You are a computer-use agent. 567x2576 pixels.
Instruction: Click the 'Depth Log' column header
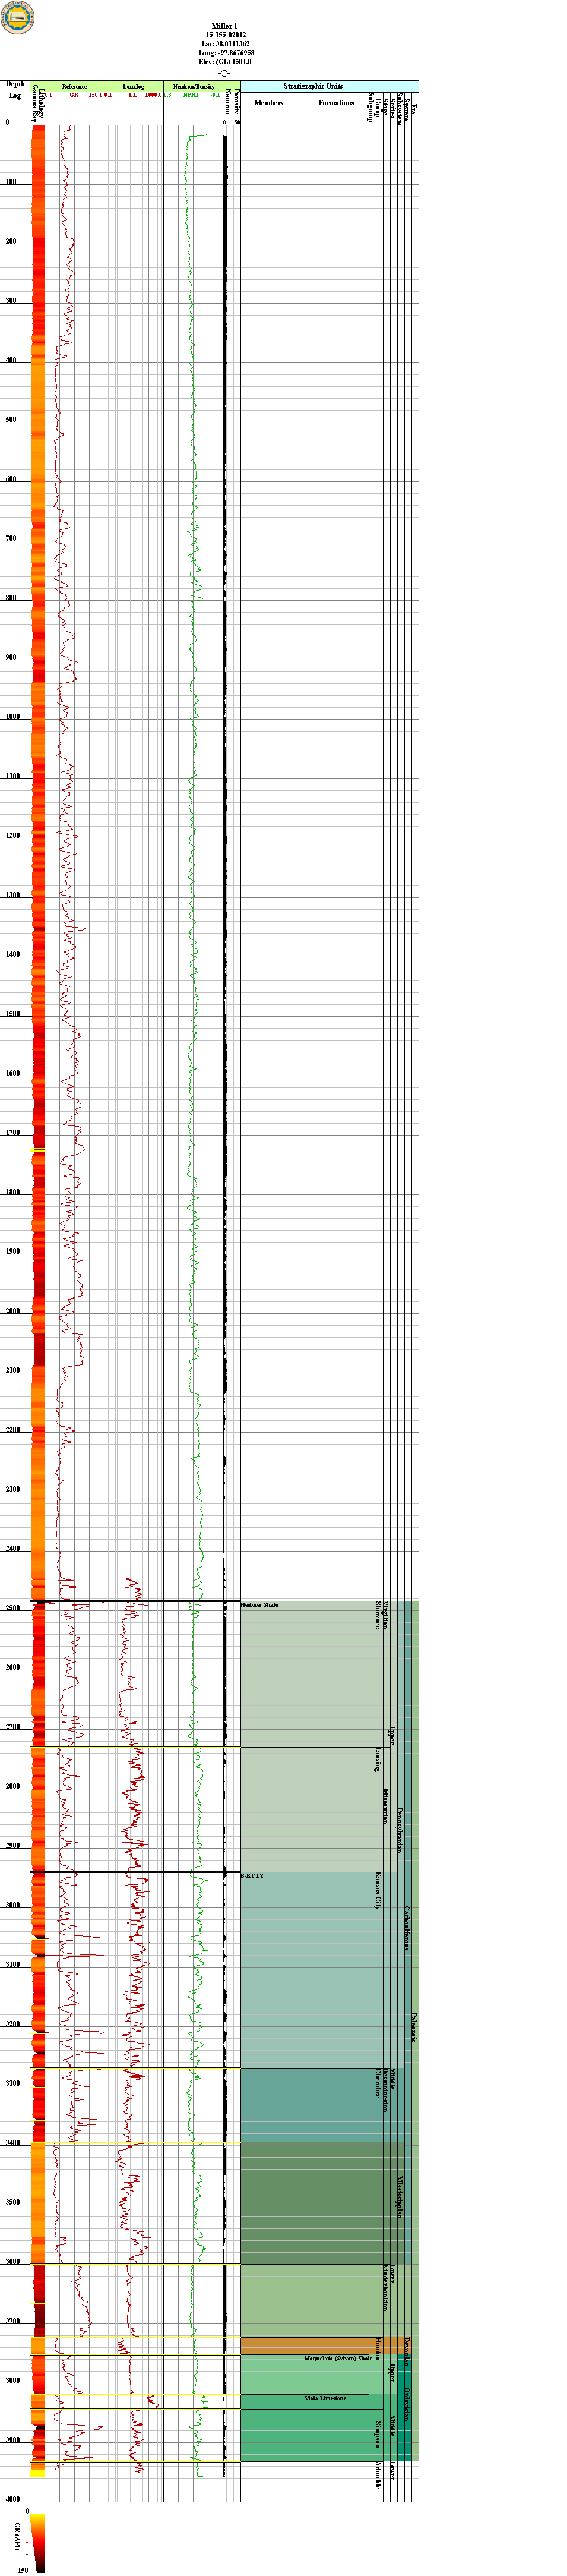click(x=15, y=90)
